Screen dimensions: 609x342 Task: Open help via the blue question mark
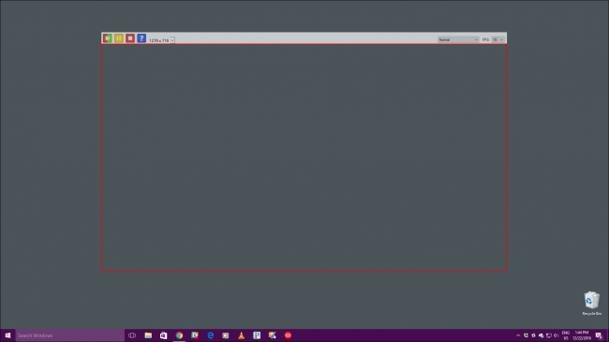click(141, 38)
